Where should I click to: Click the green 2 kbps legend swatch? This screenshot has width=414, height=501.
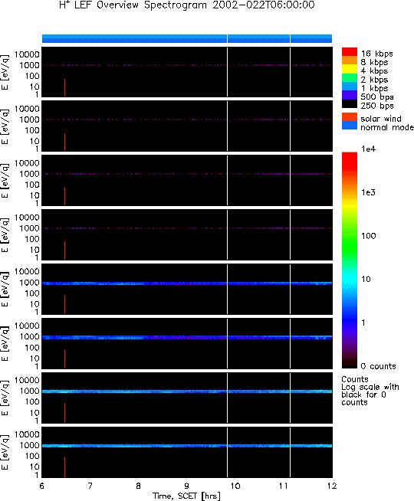tap(350, 78)
